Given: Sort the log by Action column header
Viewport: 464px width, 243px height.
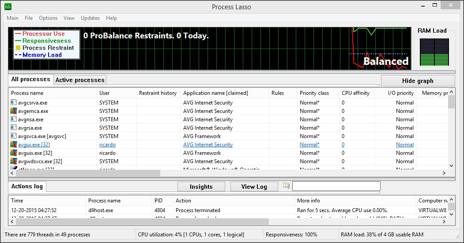Looking at the screenshot, I should (234, 200).
